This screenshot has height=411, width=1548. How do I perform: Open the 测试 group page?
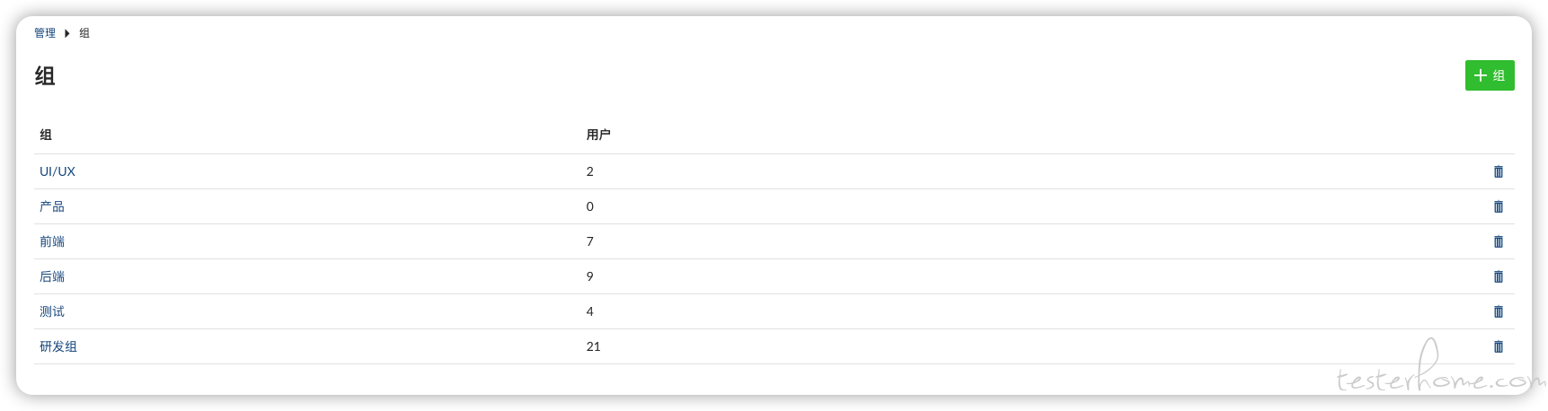pos(52,311)
